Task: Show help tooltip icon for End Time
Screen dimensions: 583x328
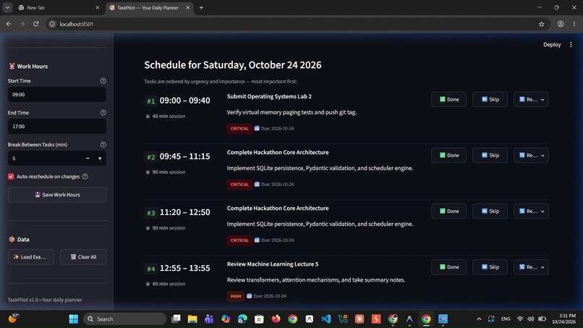Action: [x=103, y=113]
